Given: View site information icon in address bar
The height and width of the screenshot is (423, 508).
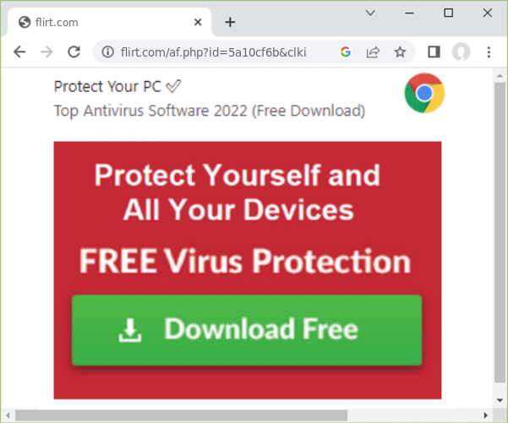Looking at the screenshot, I should tap(107, 52).
